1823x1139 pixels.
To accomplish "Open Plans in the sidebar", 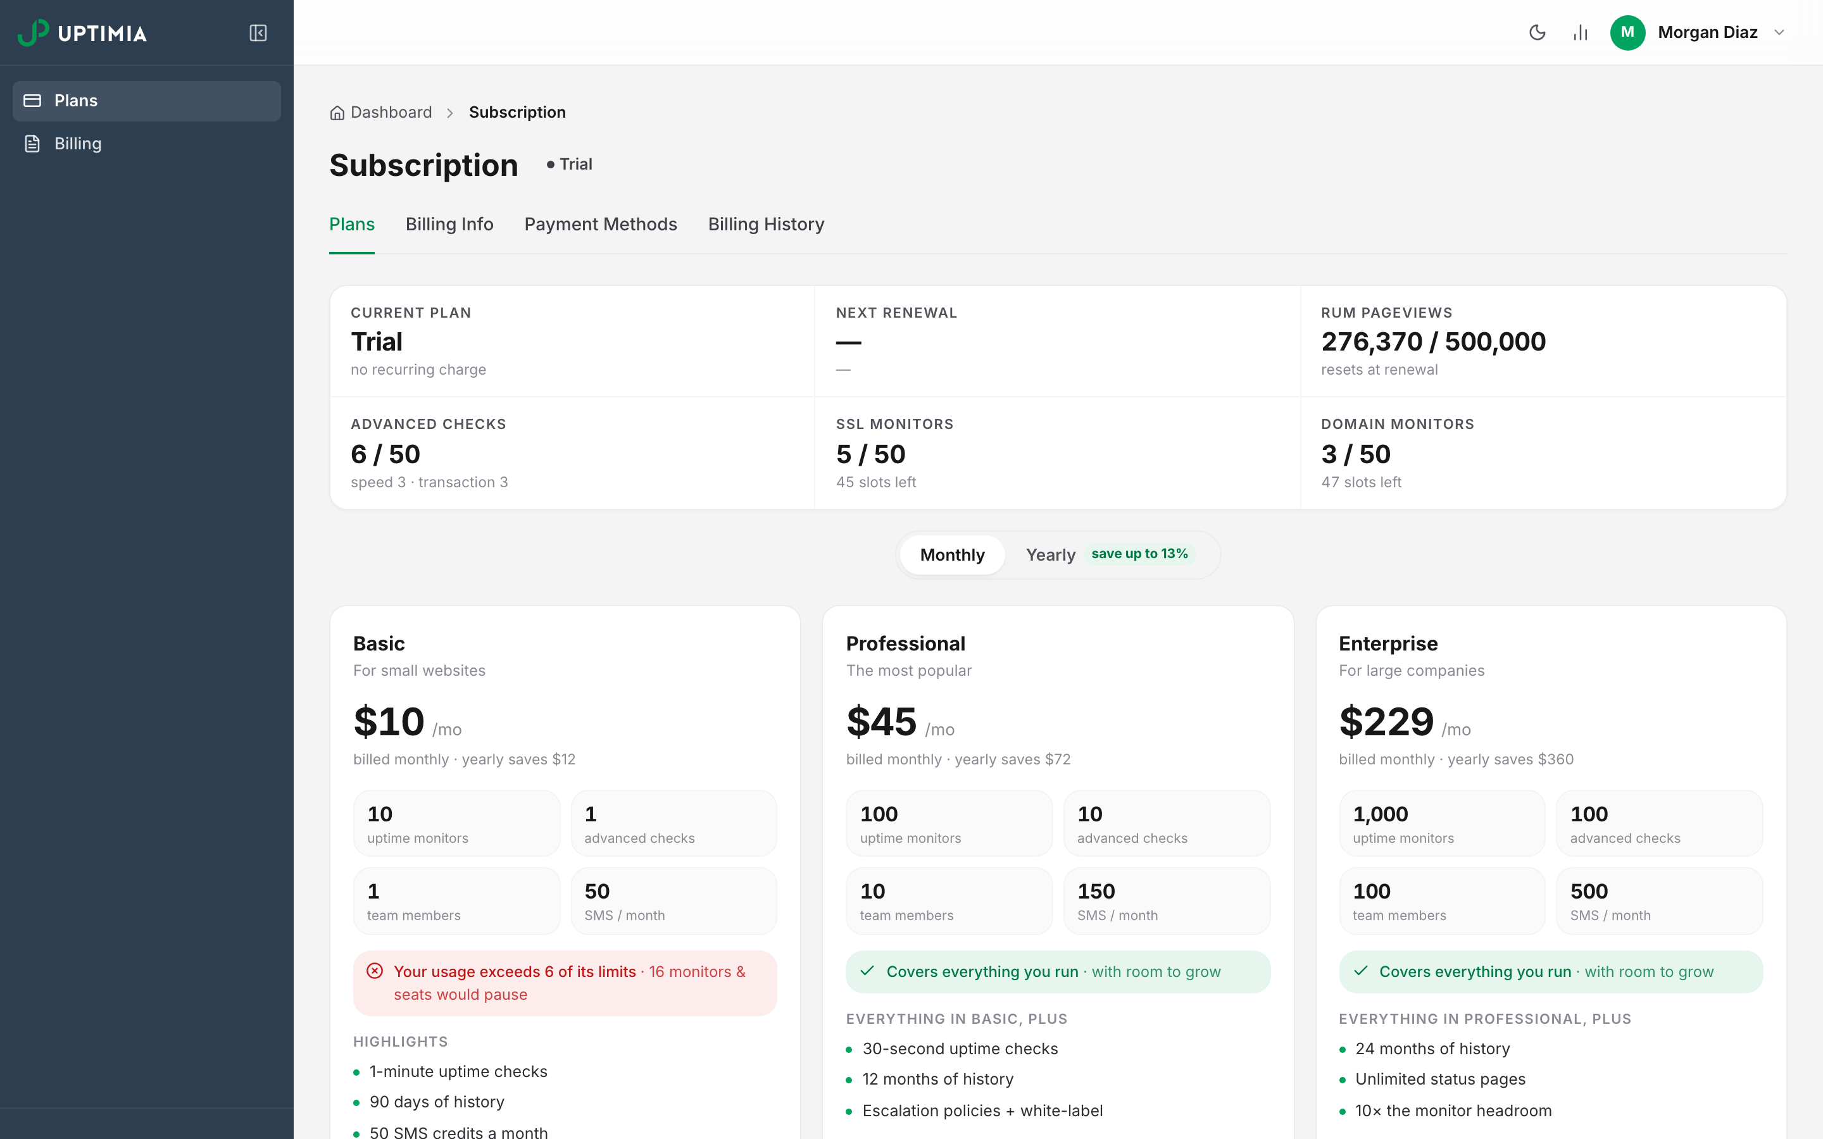I will 147,101.
